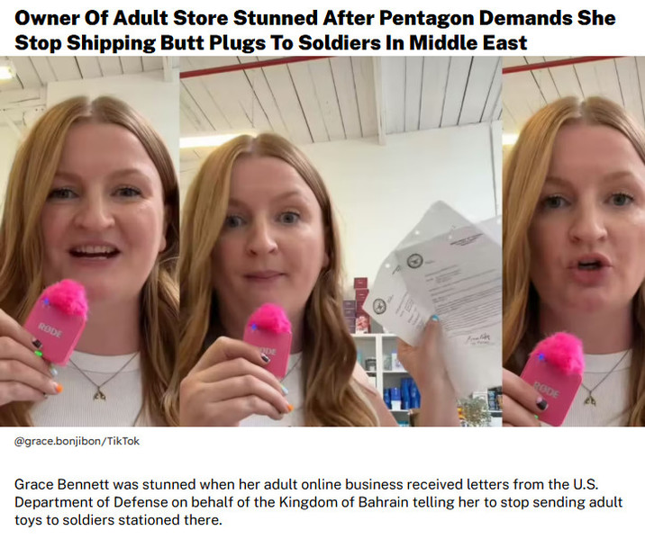This screenshot has width=645, height=539.
Task: Open the middle frame showing Pentagon letters
Action: (341, 241)
